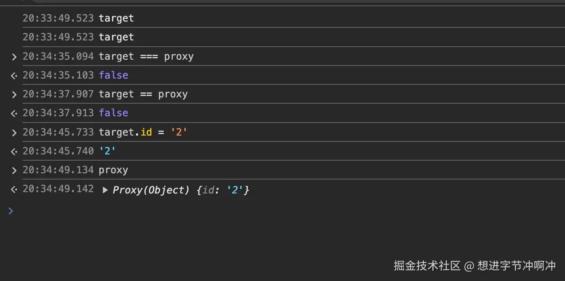Image resolution: width=565 pixels, height=281 pixels.
Task: Click the input chevron beside "target == proxy"
Action: tap(14, 94)
